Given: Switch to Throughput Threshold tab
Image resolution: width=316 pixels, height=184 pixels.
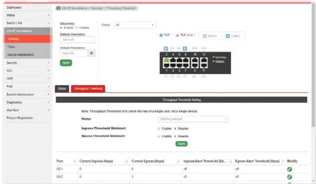Looking at the screenshot, I should (x=88, y=89).
